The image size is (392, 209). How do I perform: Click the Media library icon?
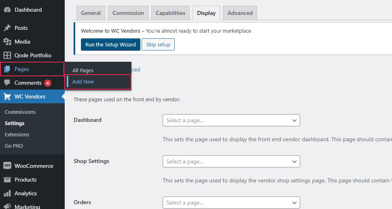click(x=7, y=42)
